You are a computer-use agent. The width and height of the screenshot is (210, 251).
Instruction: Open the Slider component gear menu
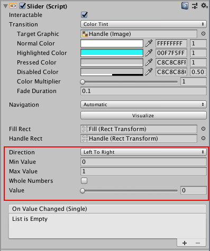point(204,6)
